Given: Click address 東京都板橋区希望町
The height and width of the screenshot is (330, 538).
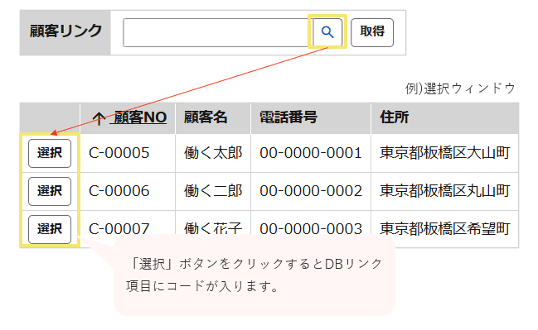Looking at the screenshot, I should click(444, 228).
